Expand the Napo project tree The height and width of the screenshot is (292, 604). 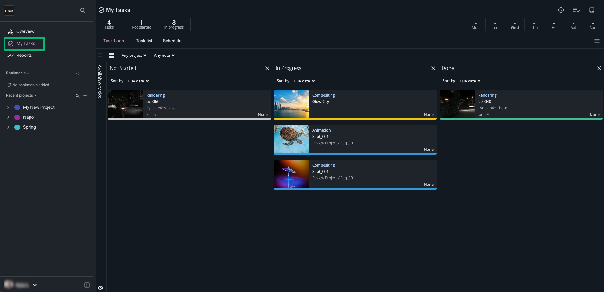tap(8, 117)
